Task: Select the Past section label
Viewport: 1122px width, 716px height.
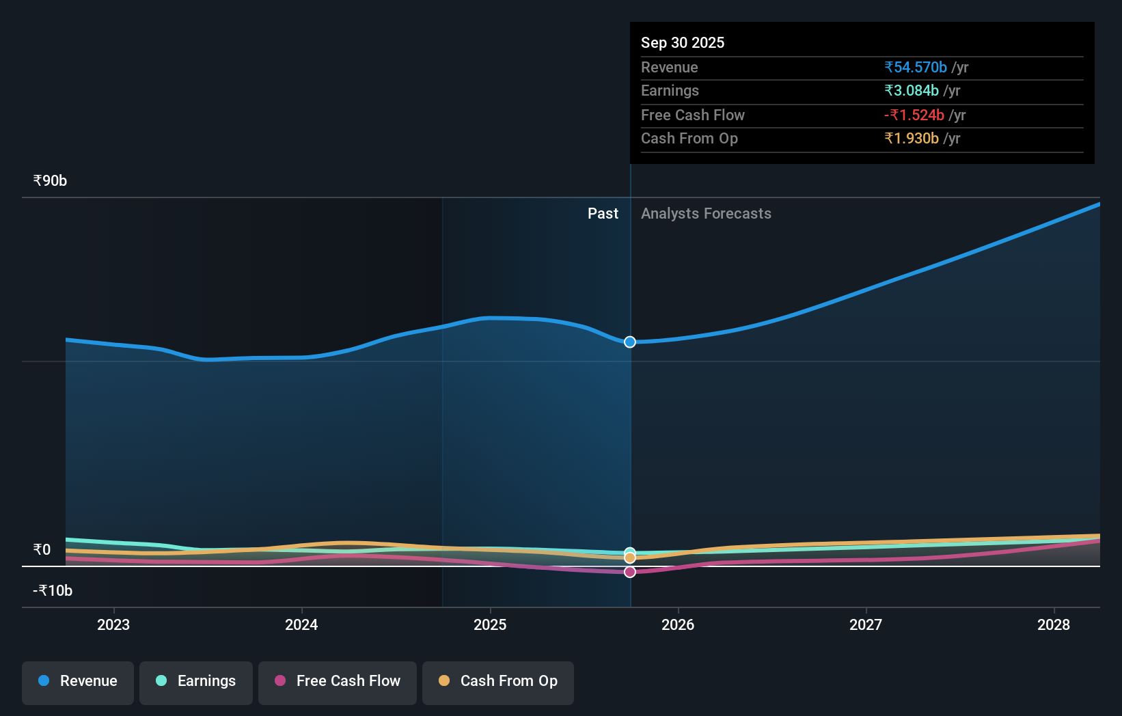Action: pyautogui.click(x=603, y=213)
